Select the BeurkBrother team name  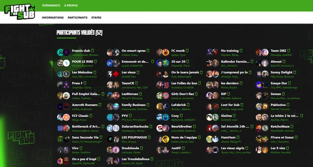181,127
